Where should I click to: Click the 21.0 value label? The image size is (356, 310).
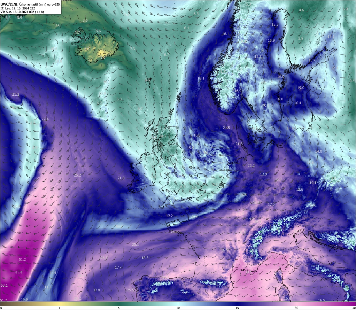click(121, 178)
